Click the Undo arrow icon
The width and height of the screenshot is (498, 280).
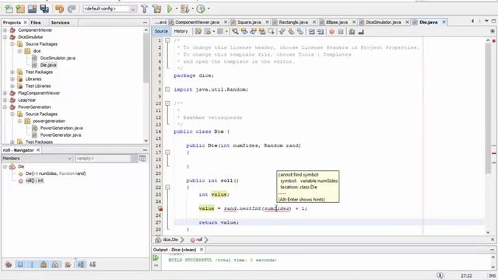click(x=59, y=9)
